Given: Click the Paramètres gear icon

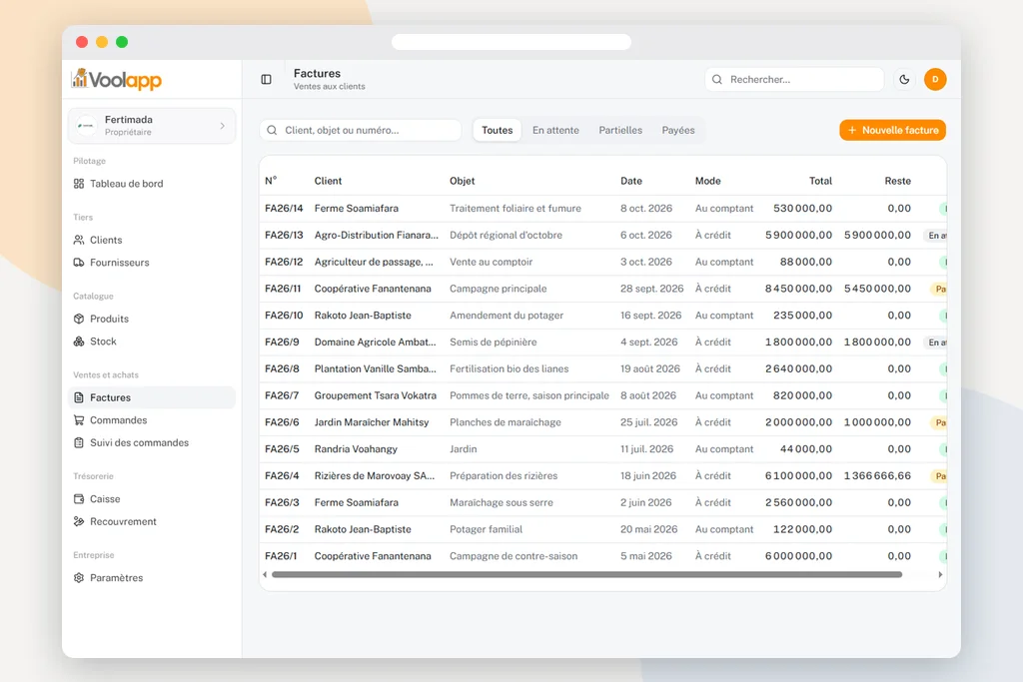Looking at the screenshot, I should point(79,578).
